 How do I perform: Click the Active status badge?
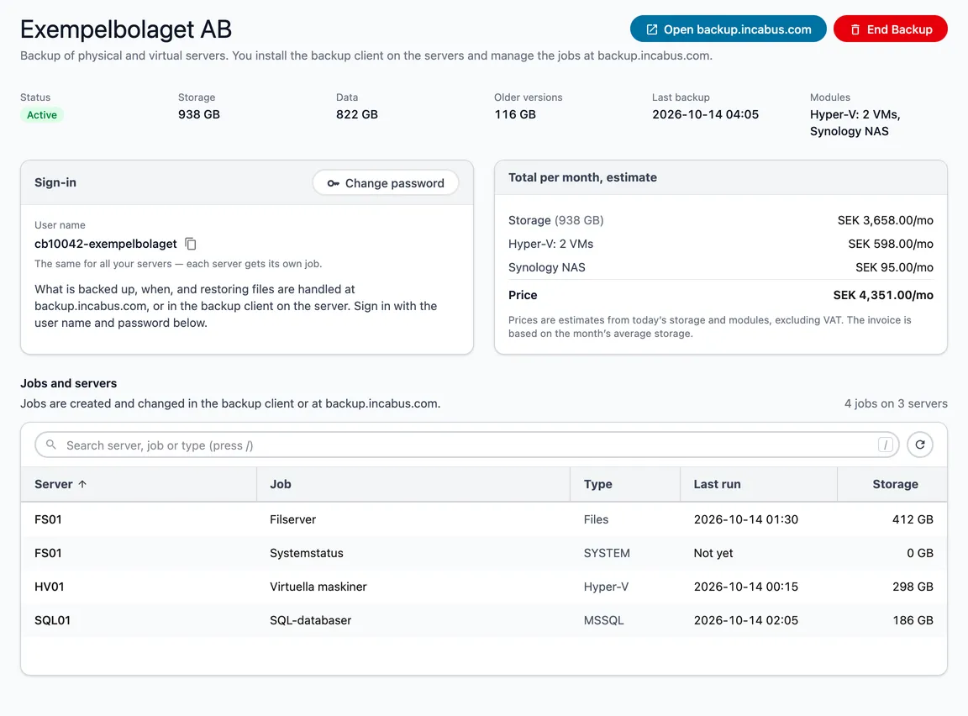click(x=42, y=115)
